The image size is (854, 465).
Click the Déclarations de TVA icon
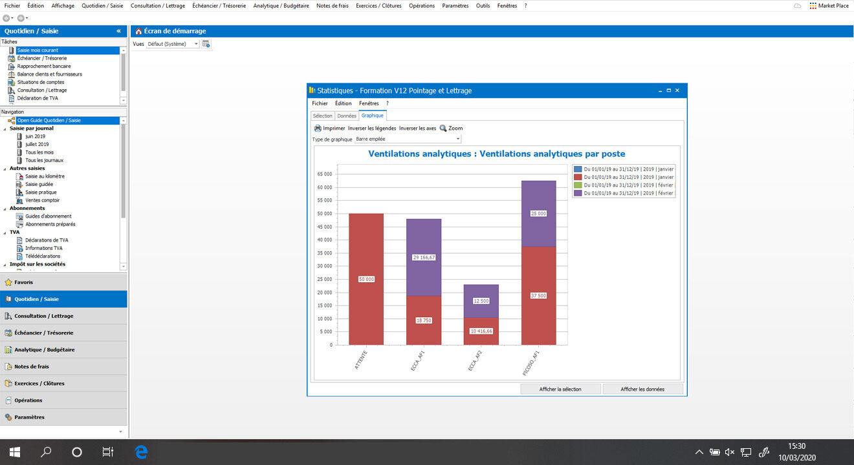[x=20, y=240]
